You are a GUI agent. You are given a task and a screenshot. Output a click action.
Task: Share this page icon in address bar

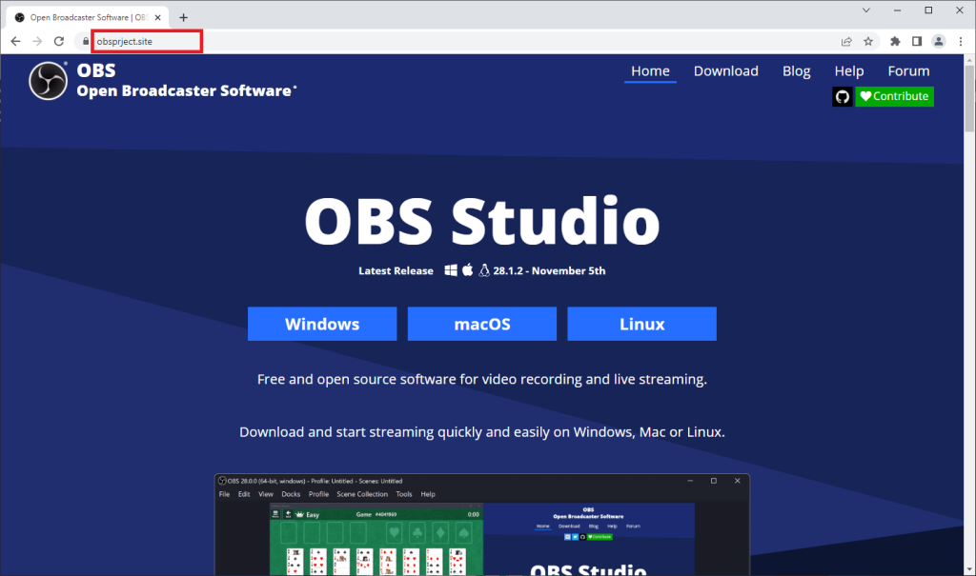click(846, 42)
